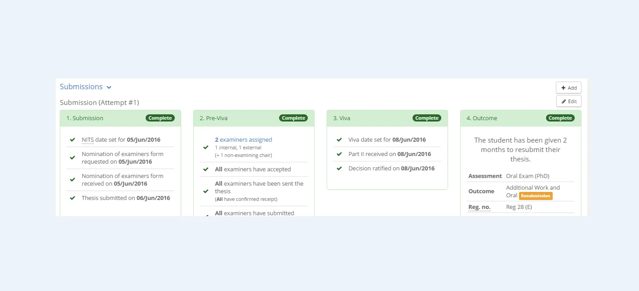Toggle the Complete badge in the Viva section
The width and height of the screenshot is (639, 291).
pyautogui.click(x=426, y=118)
